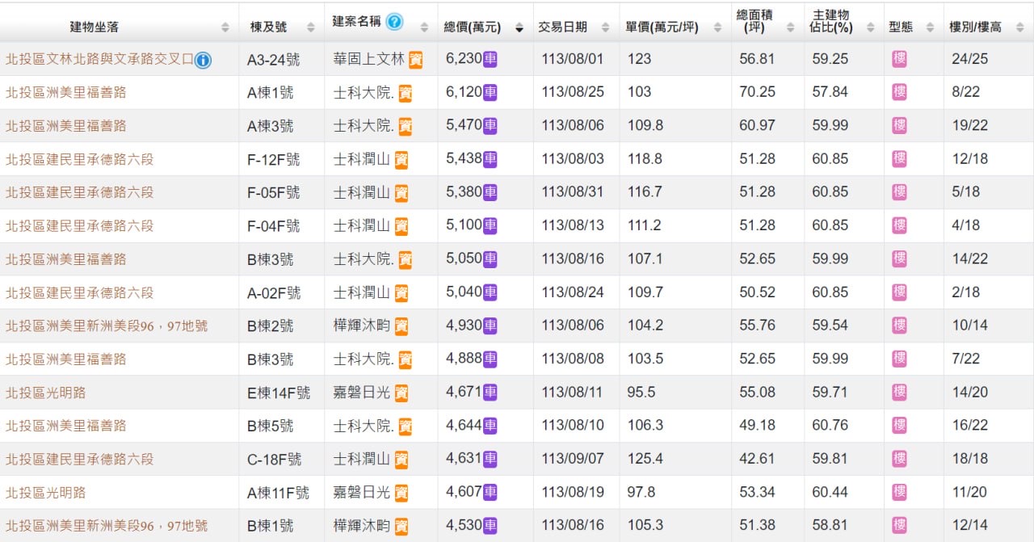Click the info icon beside 北投區文林北路與文承路交叉口
Screen dimensions: 1034x542
203,60
